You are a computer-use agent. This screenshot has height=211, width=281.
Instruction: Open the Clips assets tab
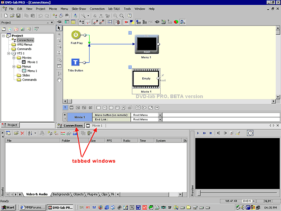(x=104, y=194)
